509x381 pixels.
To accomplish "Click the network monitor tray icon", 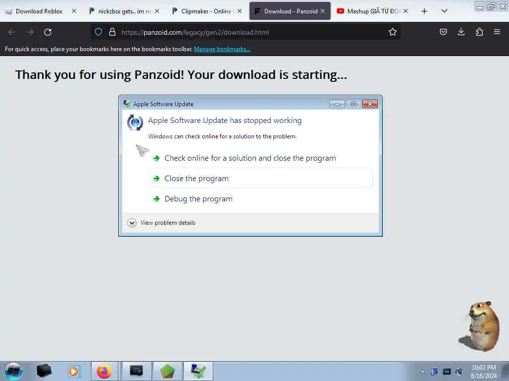I will (x=447, y=372).
